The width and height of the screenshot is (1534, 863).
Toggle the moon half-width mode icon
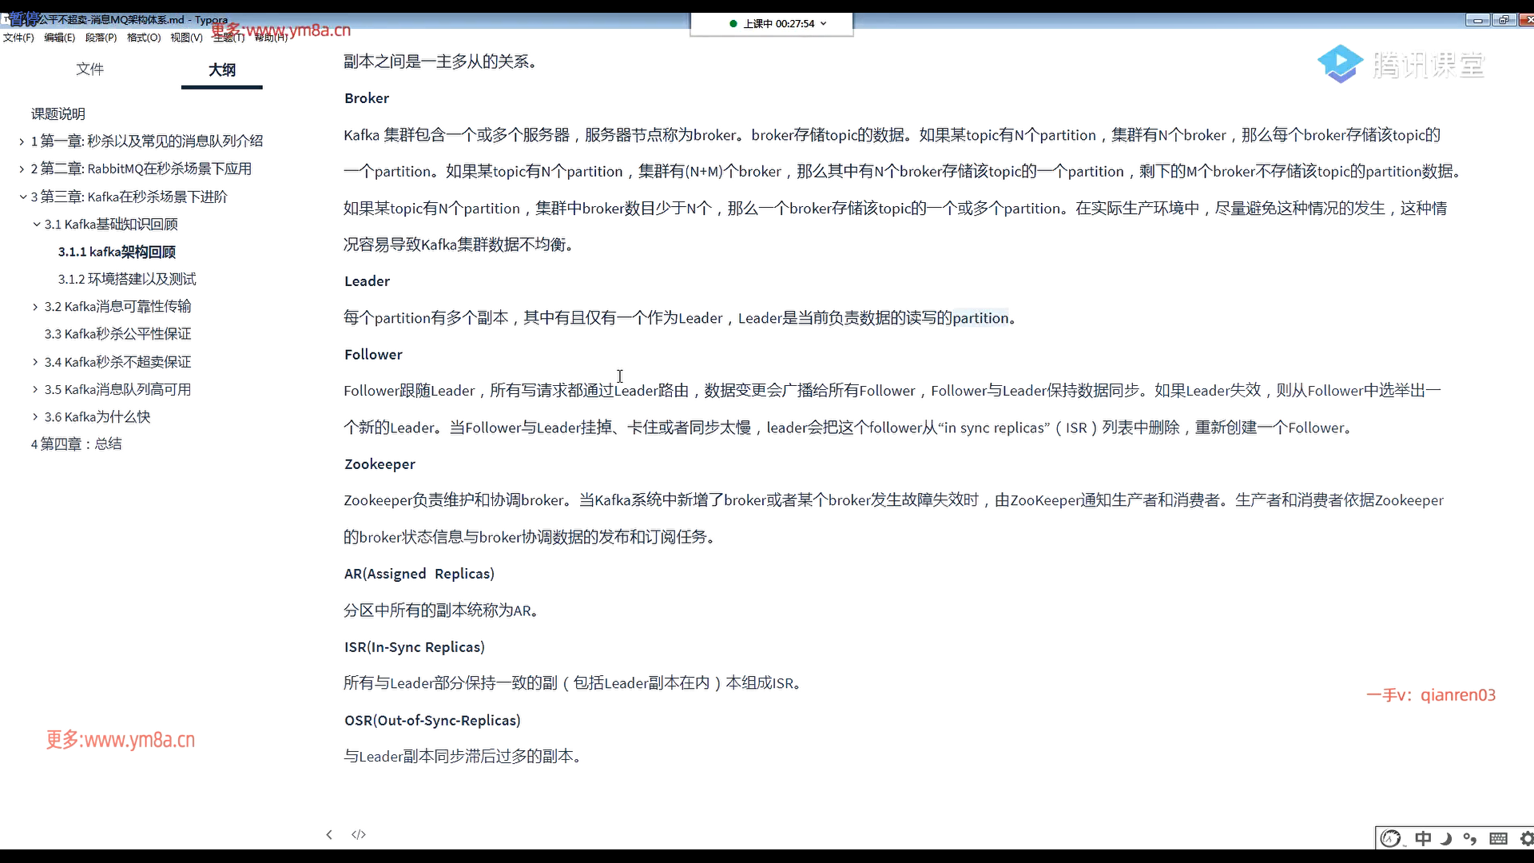click(1446, 838)
